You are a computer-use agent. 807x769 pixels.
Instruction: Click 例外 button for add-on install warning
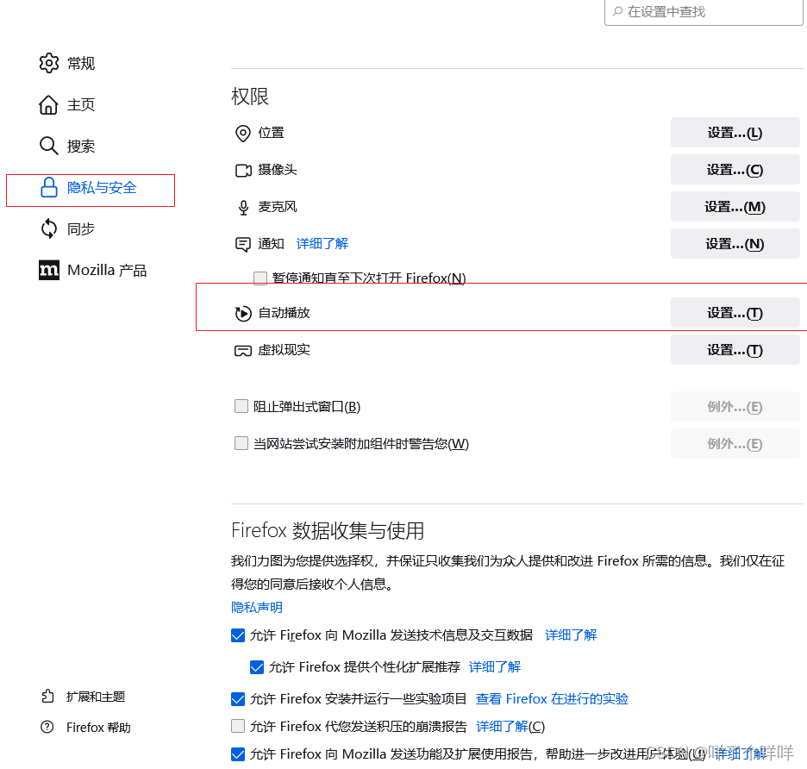click(735, 444)
